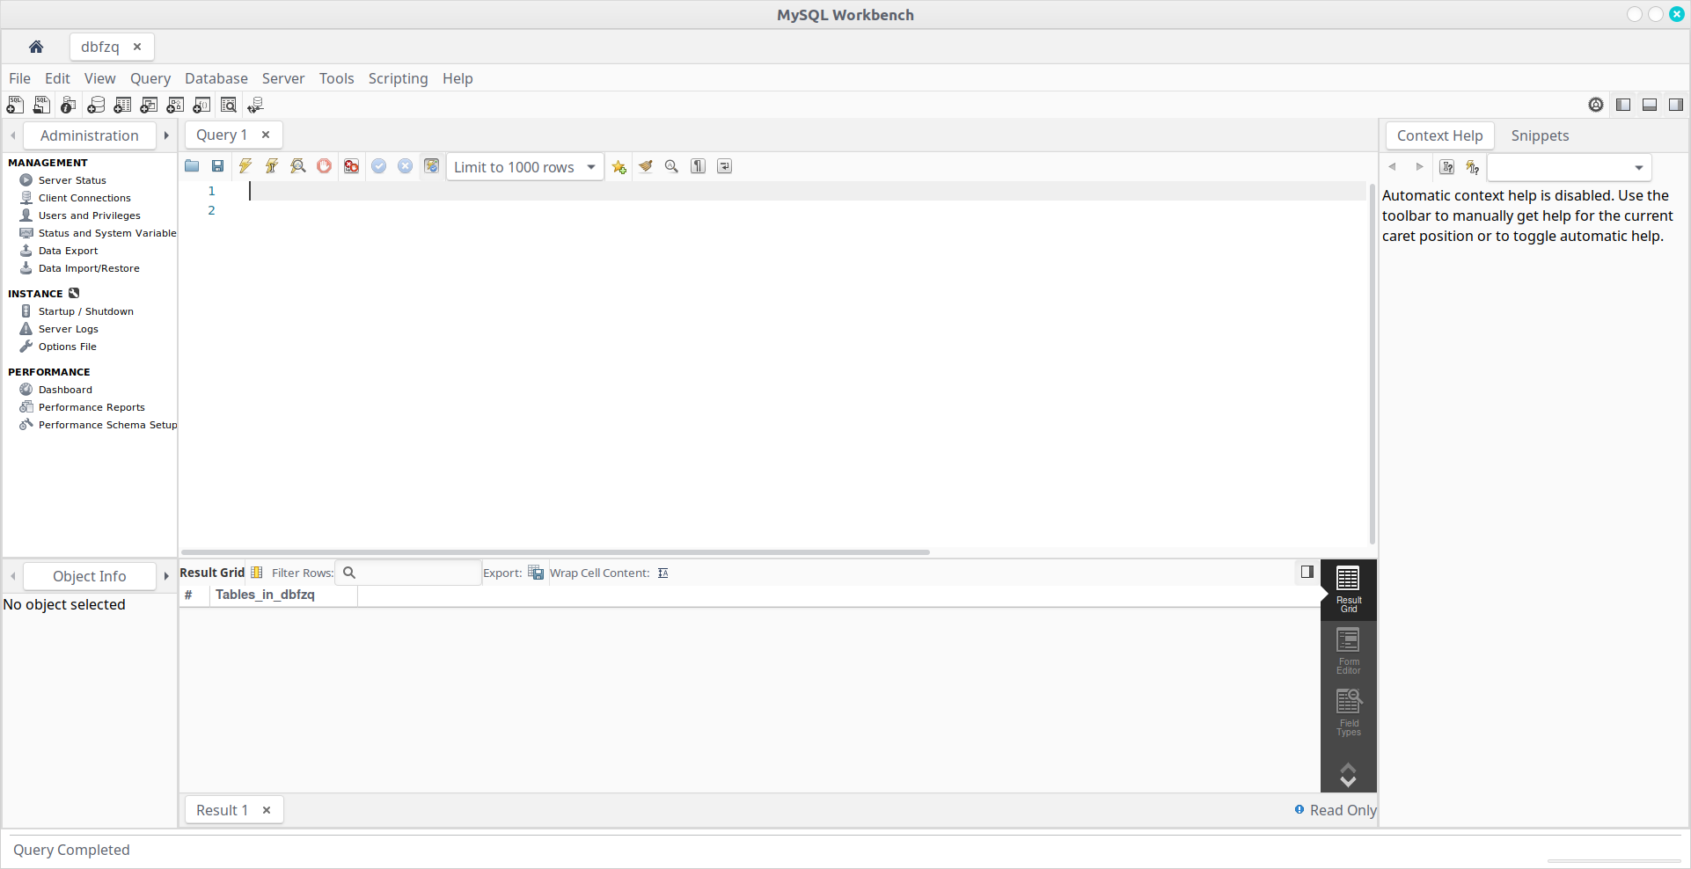Stop the running query
This screenshot has width=1691, height=869.
click(325, 166)
